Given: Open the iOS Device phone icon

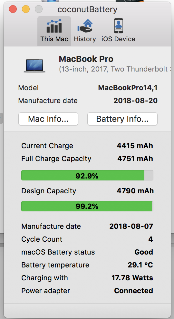Looking at the screenshot, I should click(x=118, y=26).
